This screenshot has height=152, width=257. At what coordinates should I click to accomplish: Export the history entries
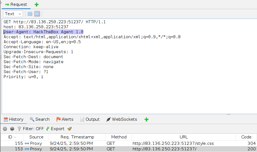click(55, 129)
